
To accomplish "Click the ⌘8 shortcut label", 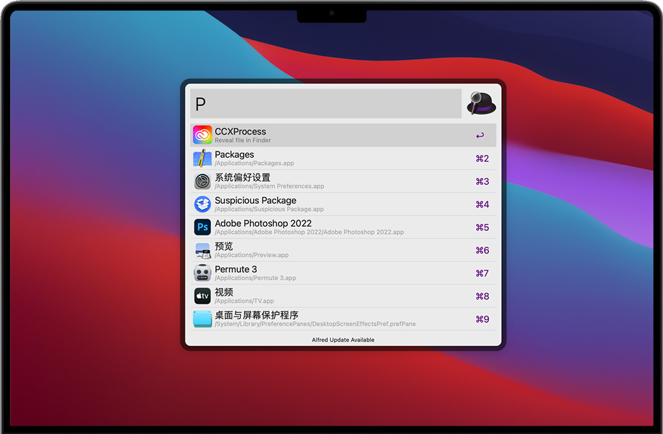I will (x=482, y=296).
